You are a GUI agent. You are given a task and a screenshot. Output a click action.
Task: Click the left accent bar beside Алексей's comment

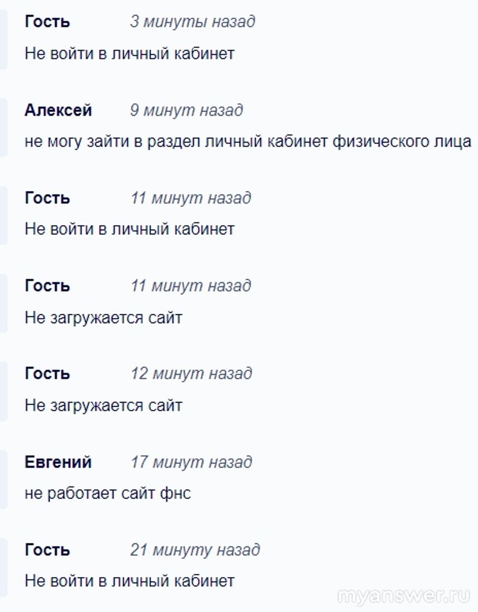click(x=3, y=127)
